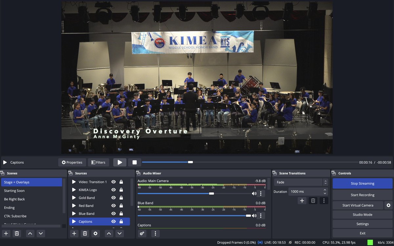Play the Captions media source
Image resolution: width=394 pixels, height=246 pixels.
pyautogui.click(x=120, y=162)
